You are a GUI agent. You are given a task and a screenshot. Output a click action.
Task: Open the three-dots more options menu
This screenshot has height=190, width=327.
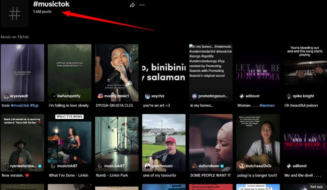click(x=142, y=5)
